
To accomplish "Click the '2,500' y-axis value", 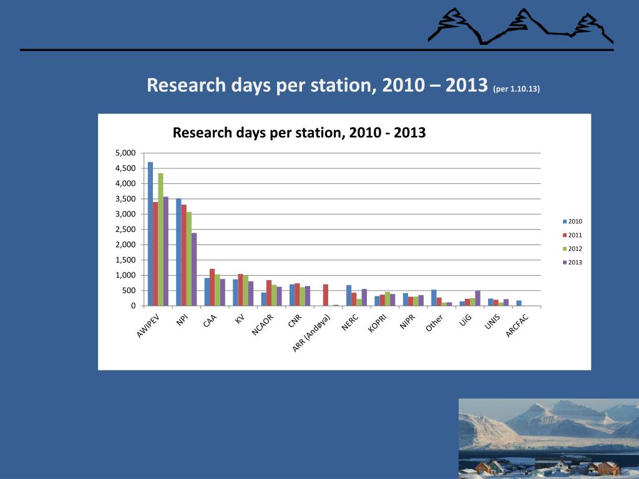I will [125, 230].
